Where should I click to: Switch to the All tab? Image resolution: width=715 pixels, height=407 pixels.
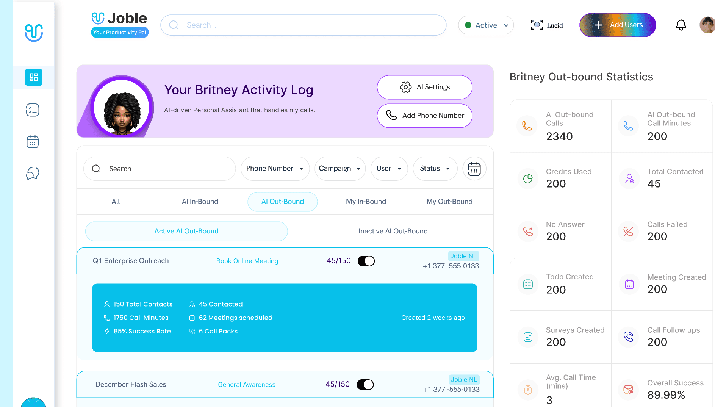[x=116, y=202]
